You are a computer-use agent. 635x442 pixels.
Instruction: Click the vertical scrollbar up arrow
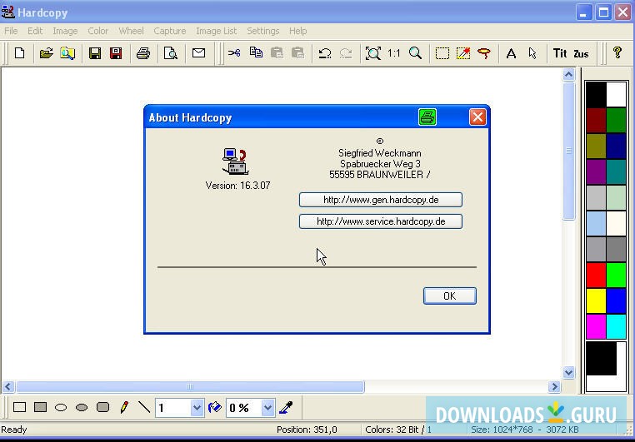tap(568, 74)
